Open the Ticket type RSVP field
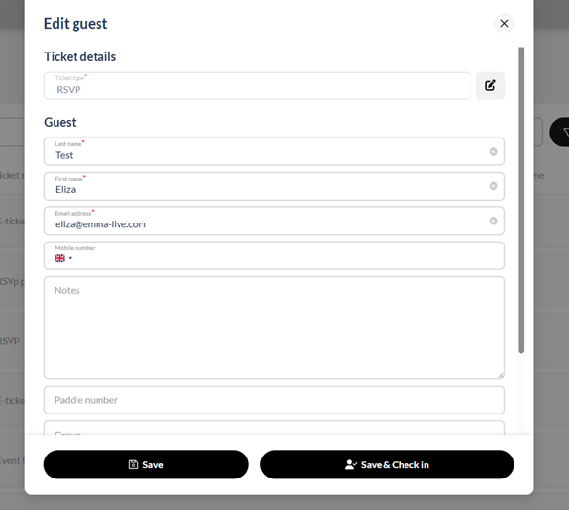The width and height of the screenshot is (569, 510). click(x=257, y=86)
